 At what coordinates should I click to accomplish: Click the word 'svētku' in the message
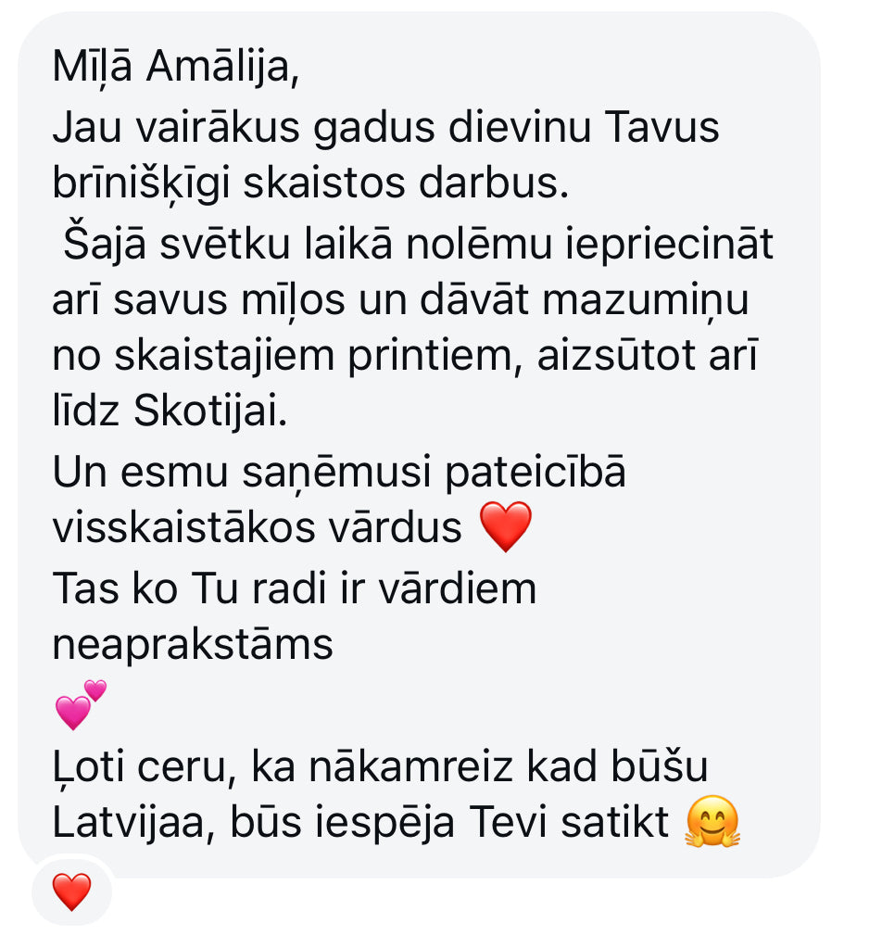[x=225, y=245]
